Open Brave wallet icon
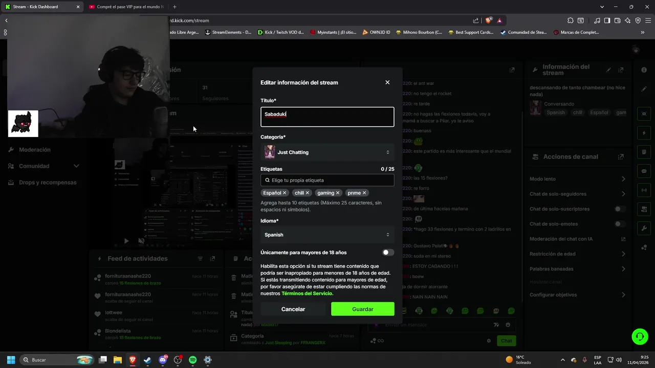Image resolution: width=655 pixels, height=368 pixels. (618, 20)
